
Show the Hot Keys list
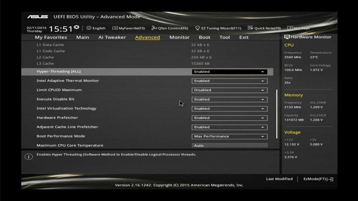coord(298,28)
